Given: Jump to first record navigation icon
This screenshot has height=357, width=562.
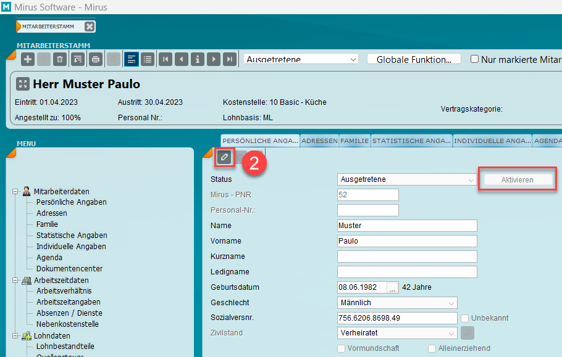Looking at the screenshot, I should pos(165,59).
